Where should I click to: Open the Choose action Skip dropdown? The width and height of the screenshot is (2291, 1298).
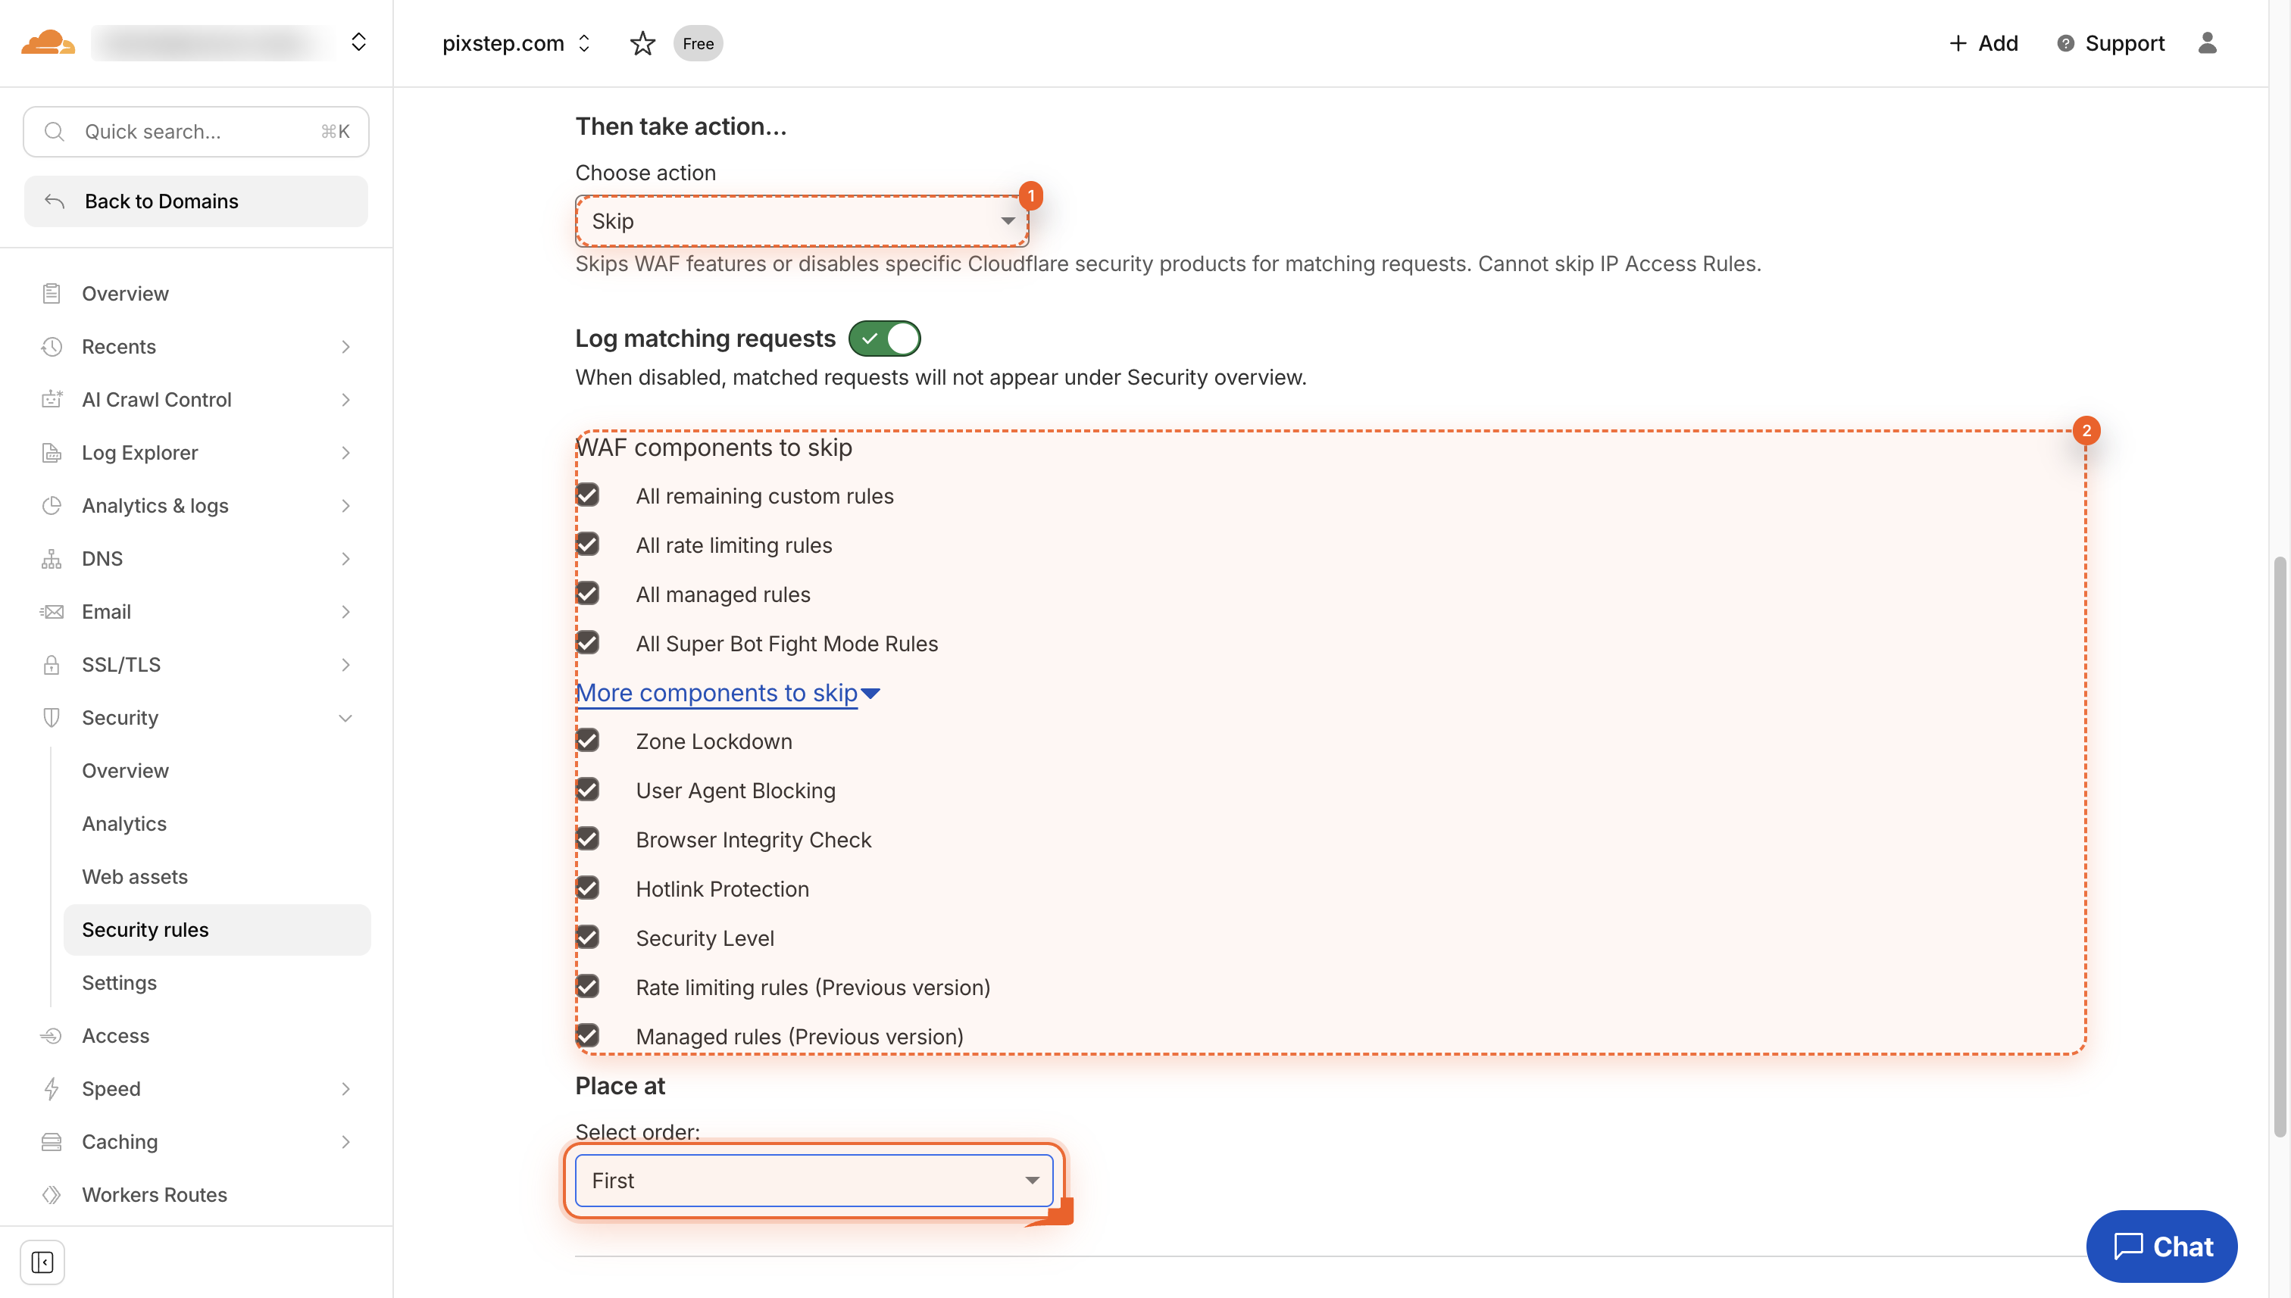click(x=800, y=220)
